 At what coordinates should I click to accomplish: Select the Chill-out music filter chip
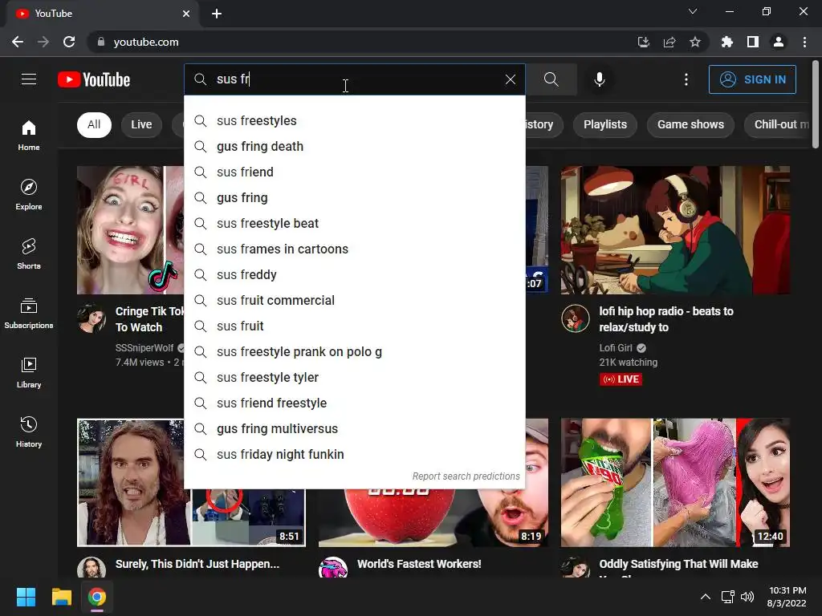(x=777, y=124)
